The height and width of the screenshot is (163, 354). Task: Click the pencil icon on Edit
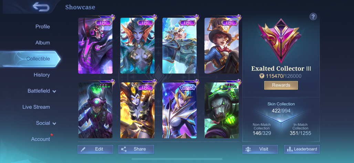[x=83, y=149]
